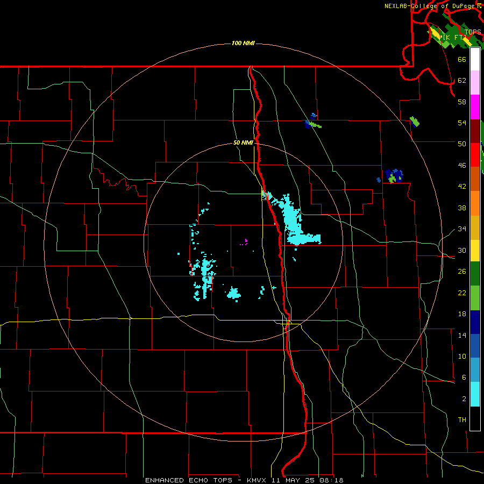Image resolution: width=484 pixels, height=484 pixels.
Task: Click the navy and green echo cluster far east
Action: tap(395, 176)
